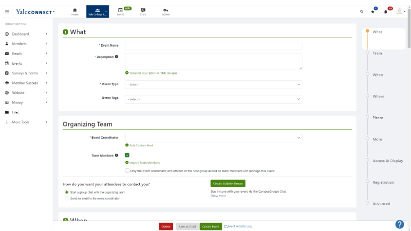Click the Emails envelope icon in sidebar
The height and width of the screenshot is (231, 411).
pyautogui.click(x=7, y=53)
